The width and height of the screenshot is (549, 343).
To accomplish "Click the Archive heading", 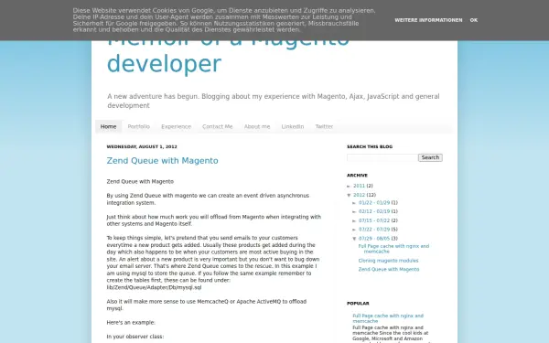I will pyautogui.click(x=357, y=176).
